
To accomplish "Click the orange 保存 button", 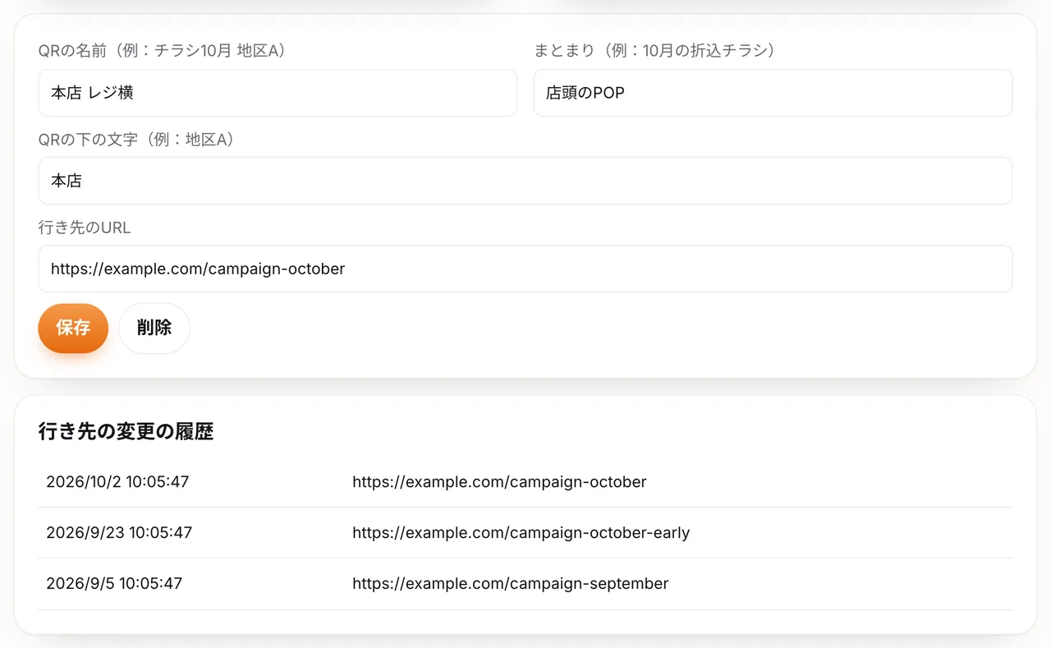I will pyautogui.click(x=73, y=328).
